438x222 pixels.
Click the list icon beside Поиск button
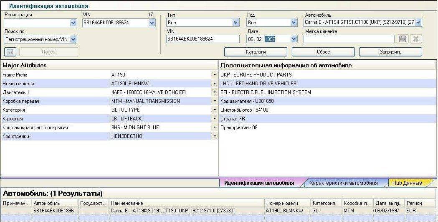pos(10,52)
